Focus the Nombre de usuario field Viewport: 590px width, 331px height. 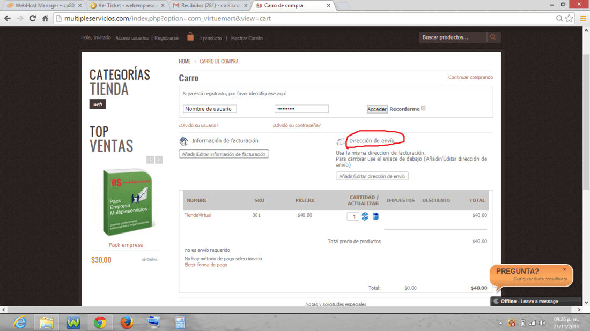point(210,109)
